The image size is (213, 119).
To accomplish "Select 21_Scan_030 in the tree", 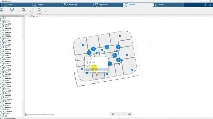I will tap(7, 99).
